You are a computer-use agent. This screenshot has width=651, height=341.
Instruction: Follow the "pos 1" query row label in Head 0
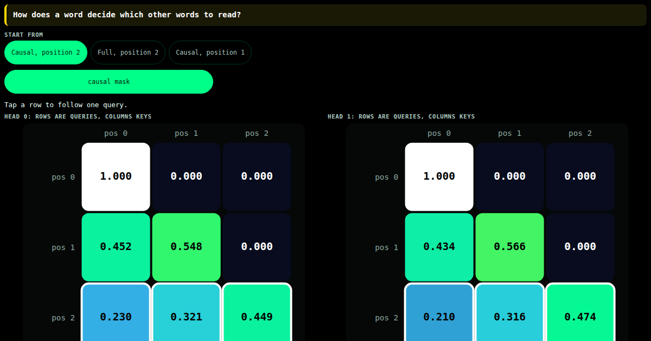coord(63,247)
